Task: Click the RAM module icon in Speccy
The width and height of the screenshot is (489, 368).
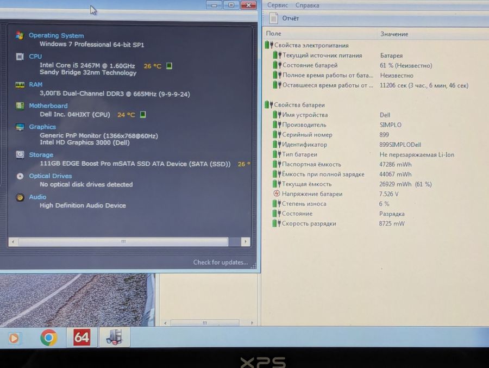Action: [x=20, y=85]
